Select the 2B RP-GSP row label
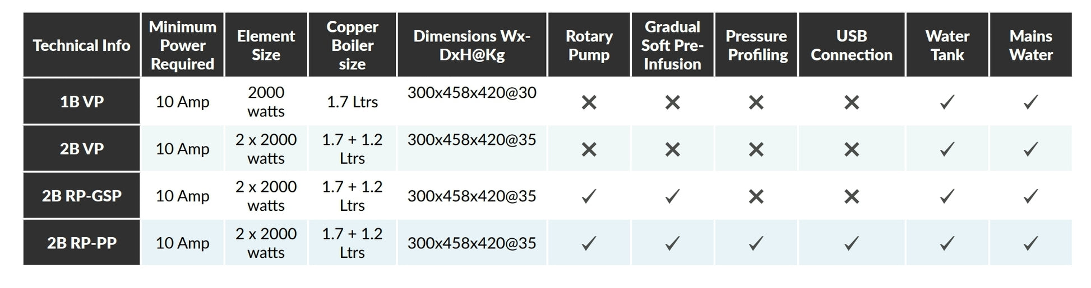1091x288 pixels. coord(81,195)
